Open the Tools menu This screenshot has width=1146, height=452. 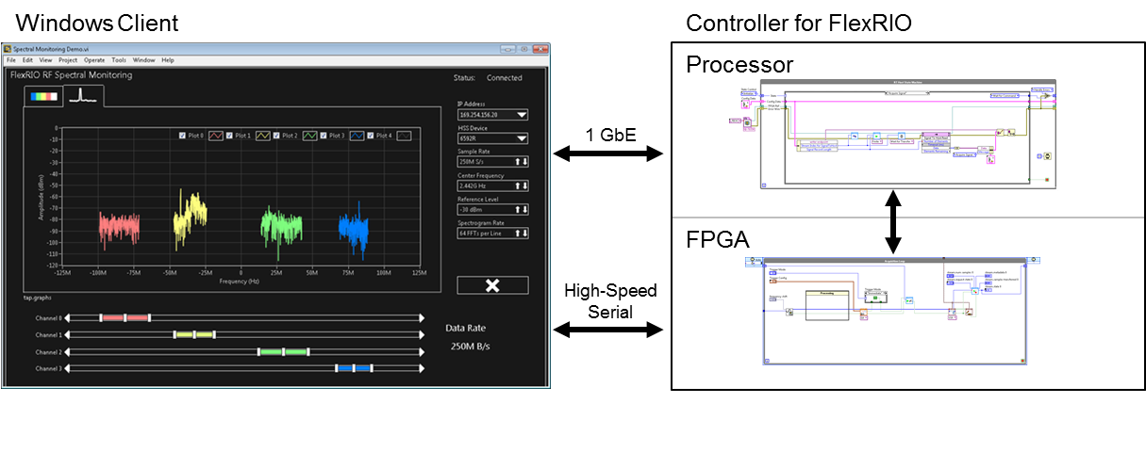(x=119, y=60)
